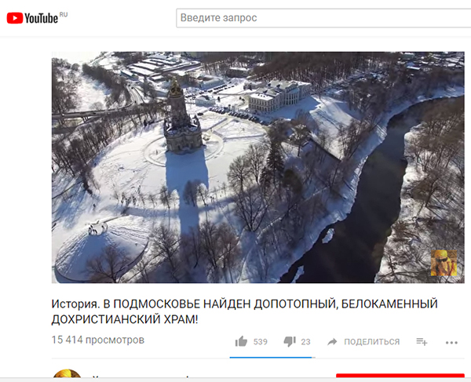Image resolution: width=471 pixels, height=382 pixels.
Task: Focus the 'Введите запрос' search field
Action: (323, 18)
